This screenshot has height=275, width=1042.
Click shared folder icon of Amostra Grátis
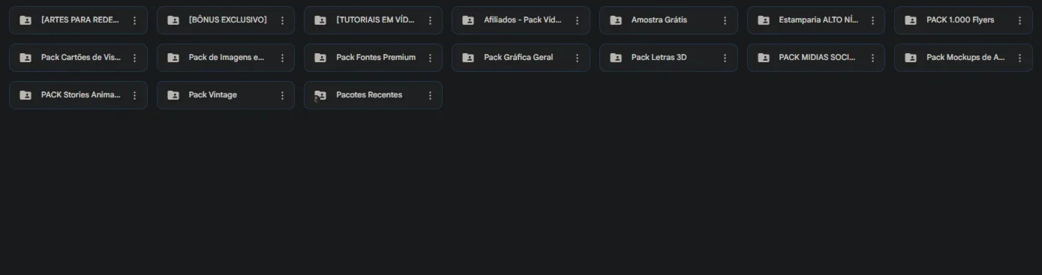pos(616,20)
